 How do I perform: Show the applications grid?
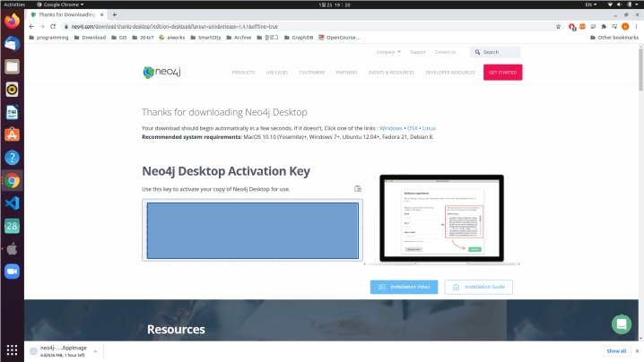tap(12, 349)
